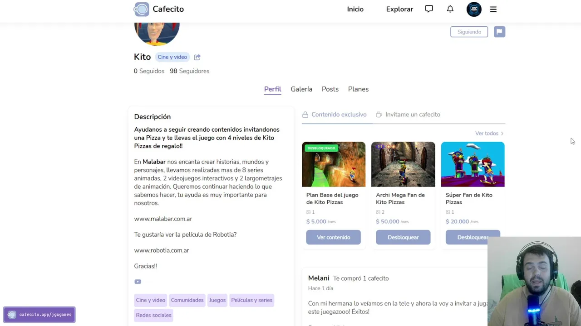Screen dimensions: 581x326
Task: Select the Invitame un cafecito tab
Action: (408, 115)
